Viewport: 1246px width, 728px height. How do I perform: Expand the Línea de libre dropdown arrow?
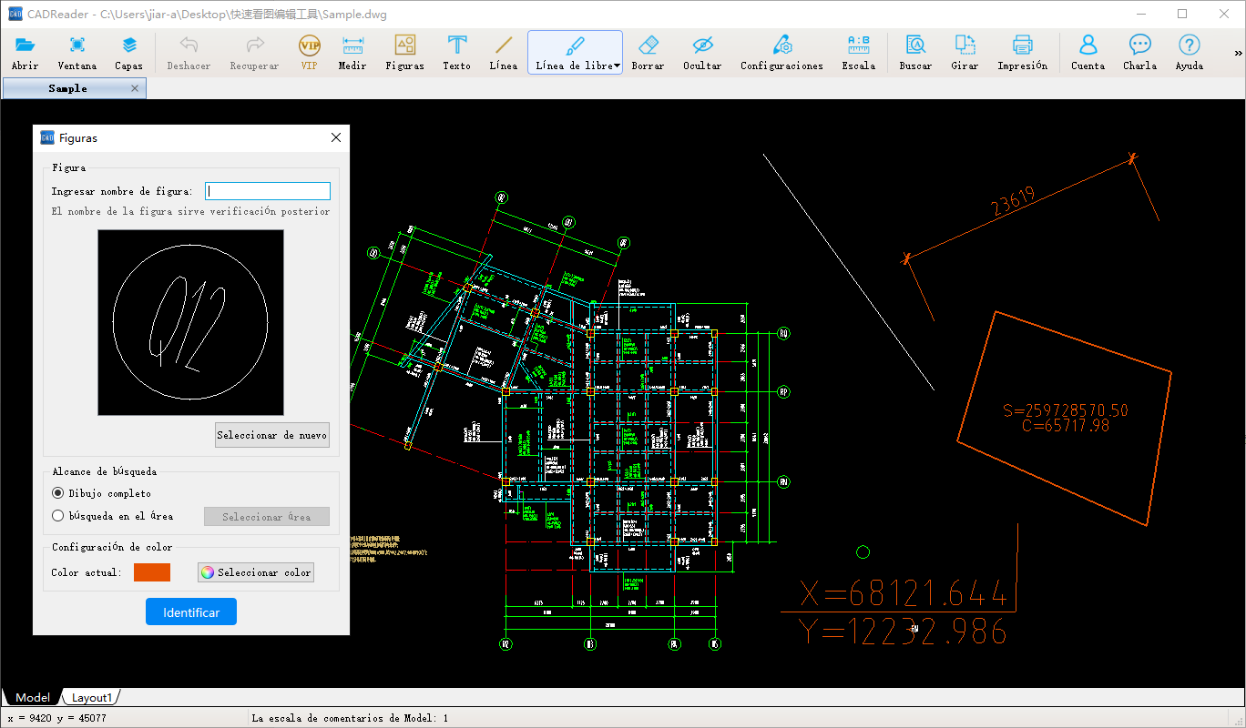[x=617, y=66]
